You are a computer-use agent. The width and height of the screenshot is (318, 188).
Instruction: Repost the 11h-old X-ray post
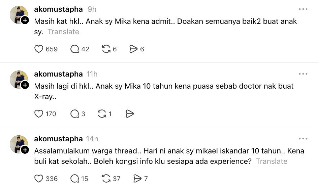coord(102,114)
